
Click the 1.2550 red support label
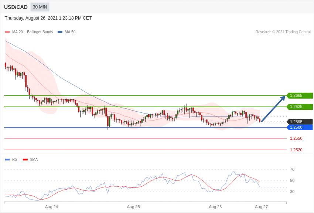(296, 138)
